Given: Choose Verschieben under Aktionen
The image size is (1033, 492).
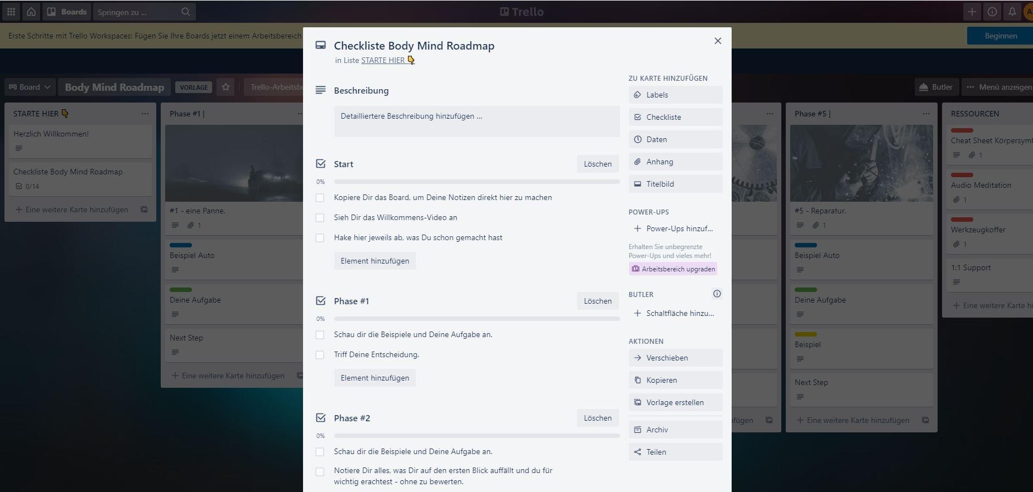Looking at the screenshot, I should [x=675, y=358].
